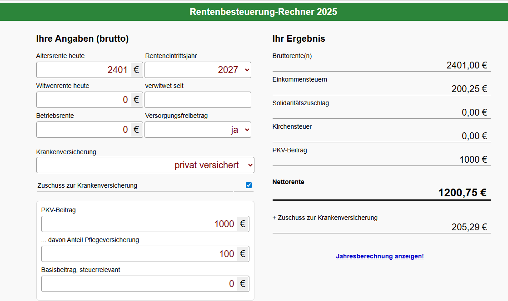Viewport: 508px width, 301px height.
Task: Click the euro symbol beside Altersrente
Action: pyautogui.click(x=136, y=70)
